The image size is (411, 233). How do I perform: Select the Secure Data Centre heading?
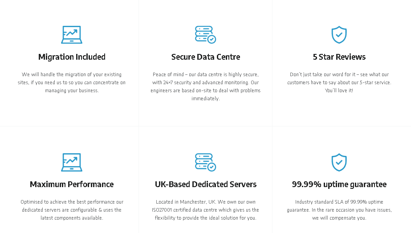[x=206, y=57]
